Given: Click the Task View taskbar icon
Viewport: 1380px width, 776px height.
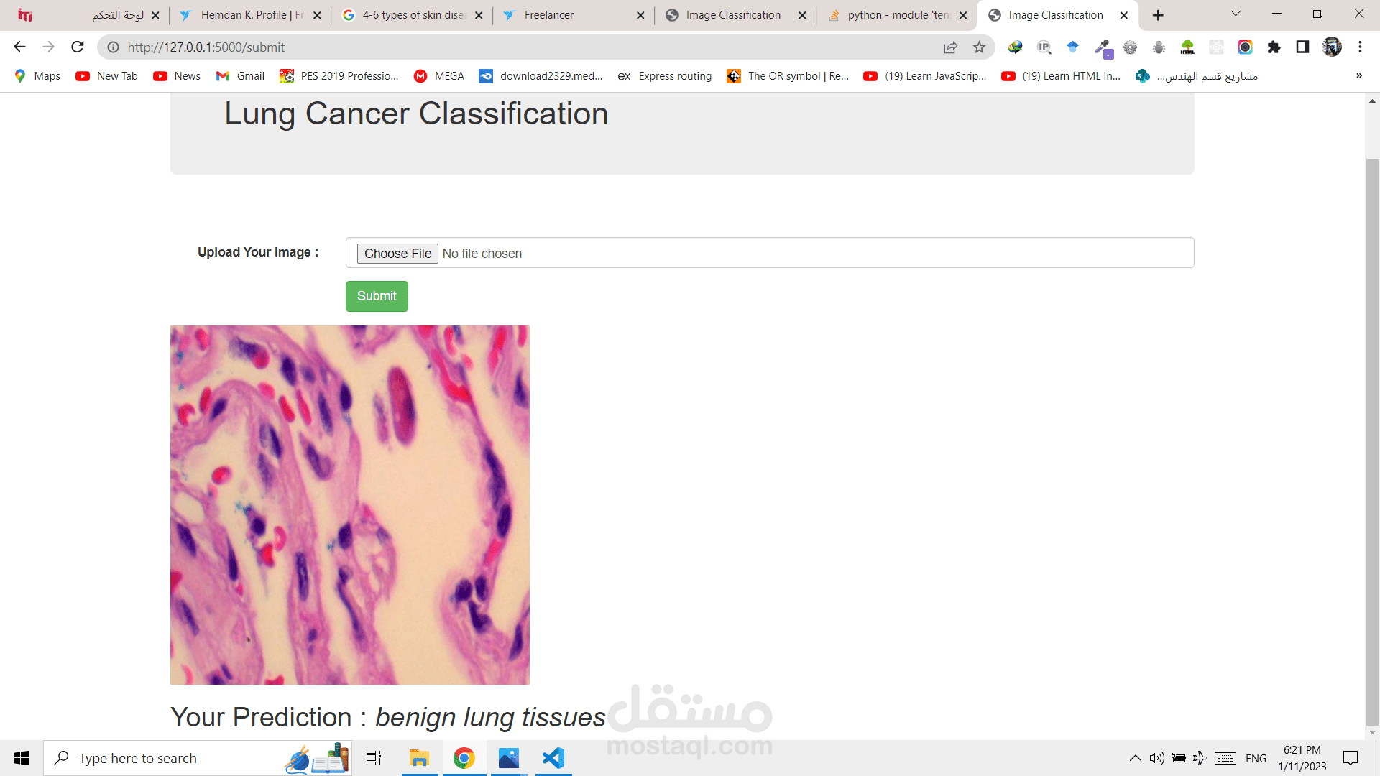Looking at the screenshot, I should [x=374, y=758].
